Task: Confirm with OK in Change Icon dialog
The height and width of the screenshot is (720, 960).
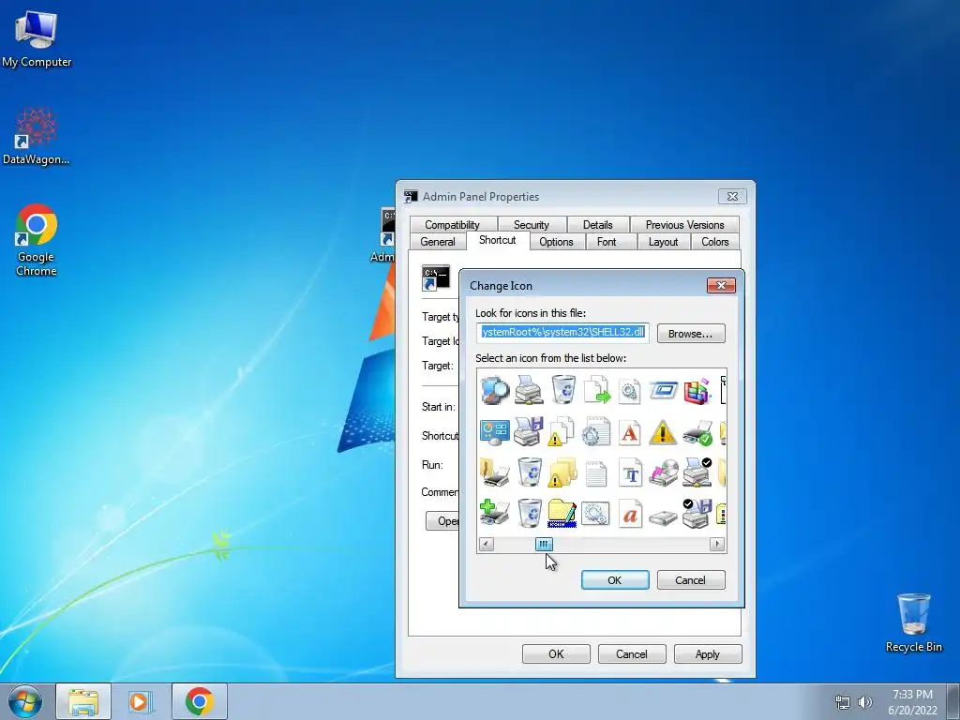Action: click(x=615, y=579)
